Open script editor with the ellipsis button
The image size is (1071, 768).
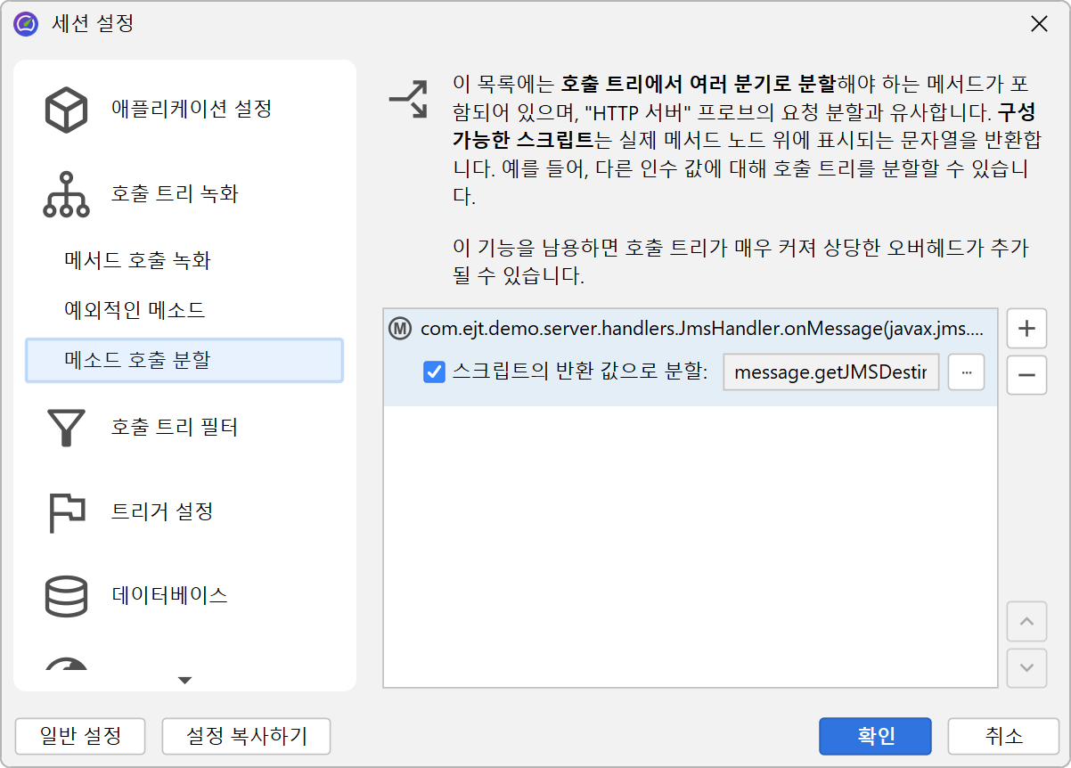tap(966, 372)
